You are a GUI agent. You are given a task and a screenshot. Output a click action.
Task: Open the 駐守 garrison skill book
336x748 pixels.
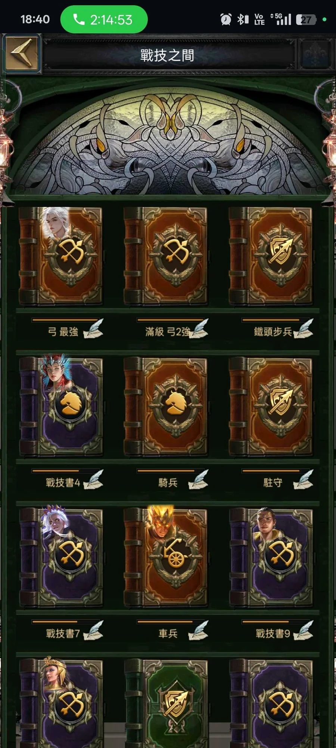coord(271,406)
